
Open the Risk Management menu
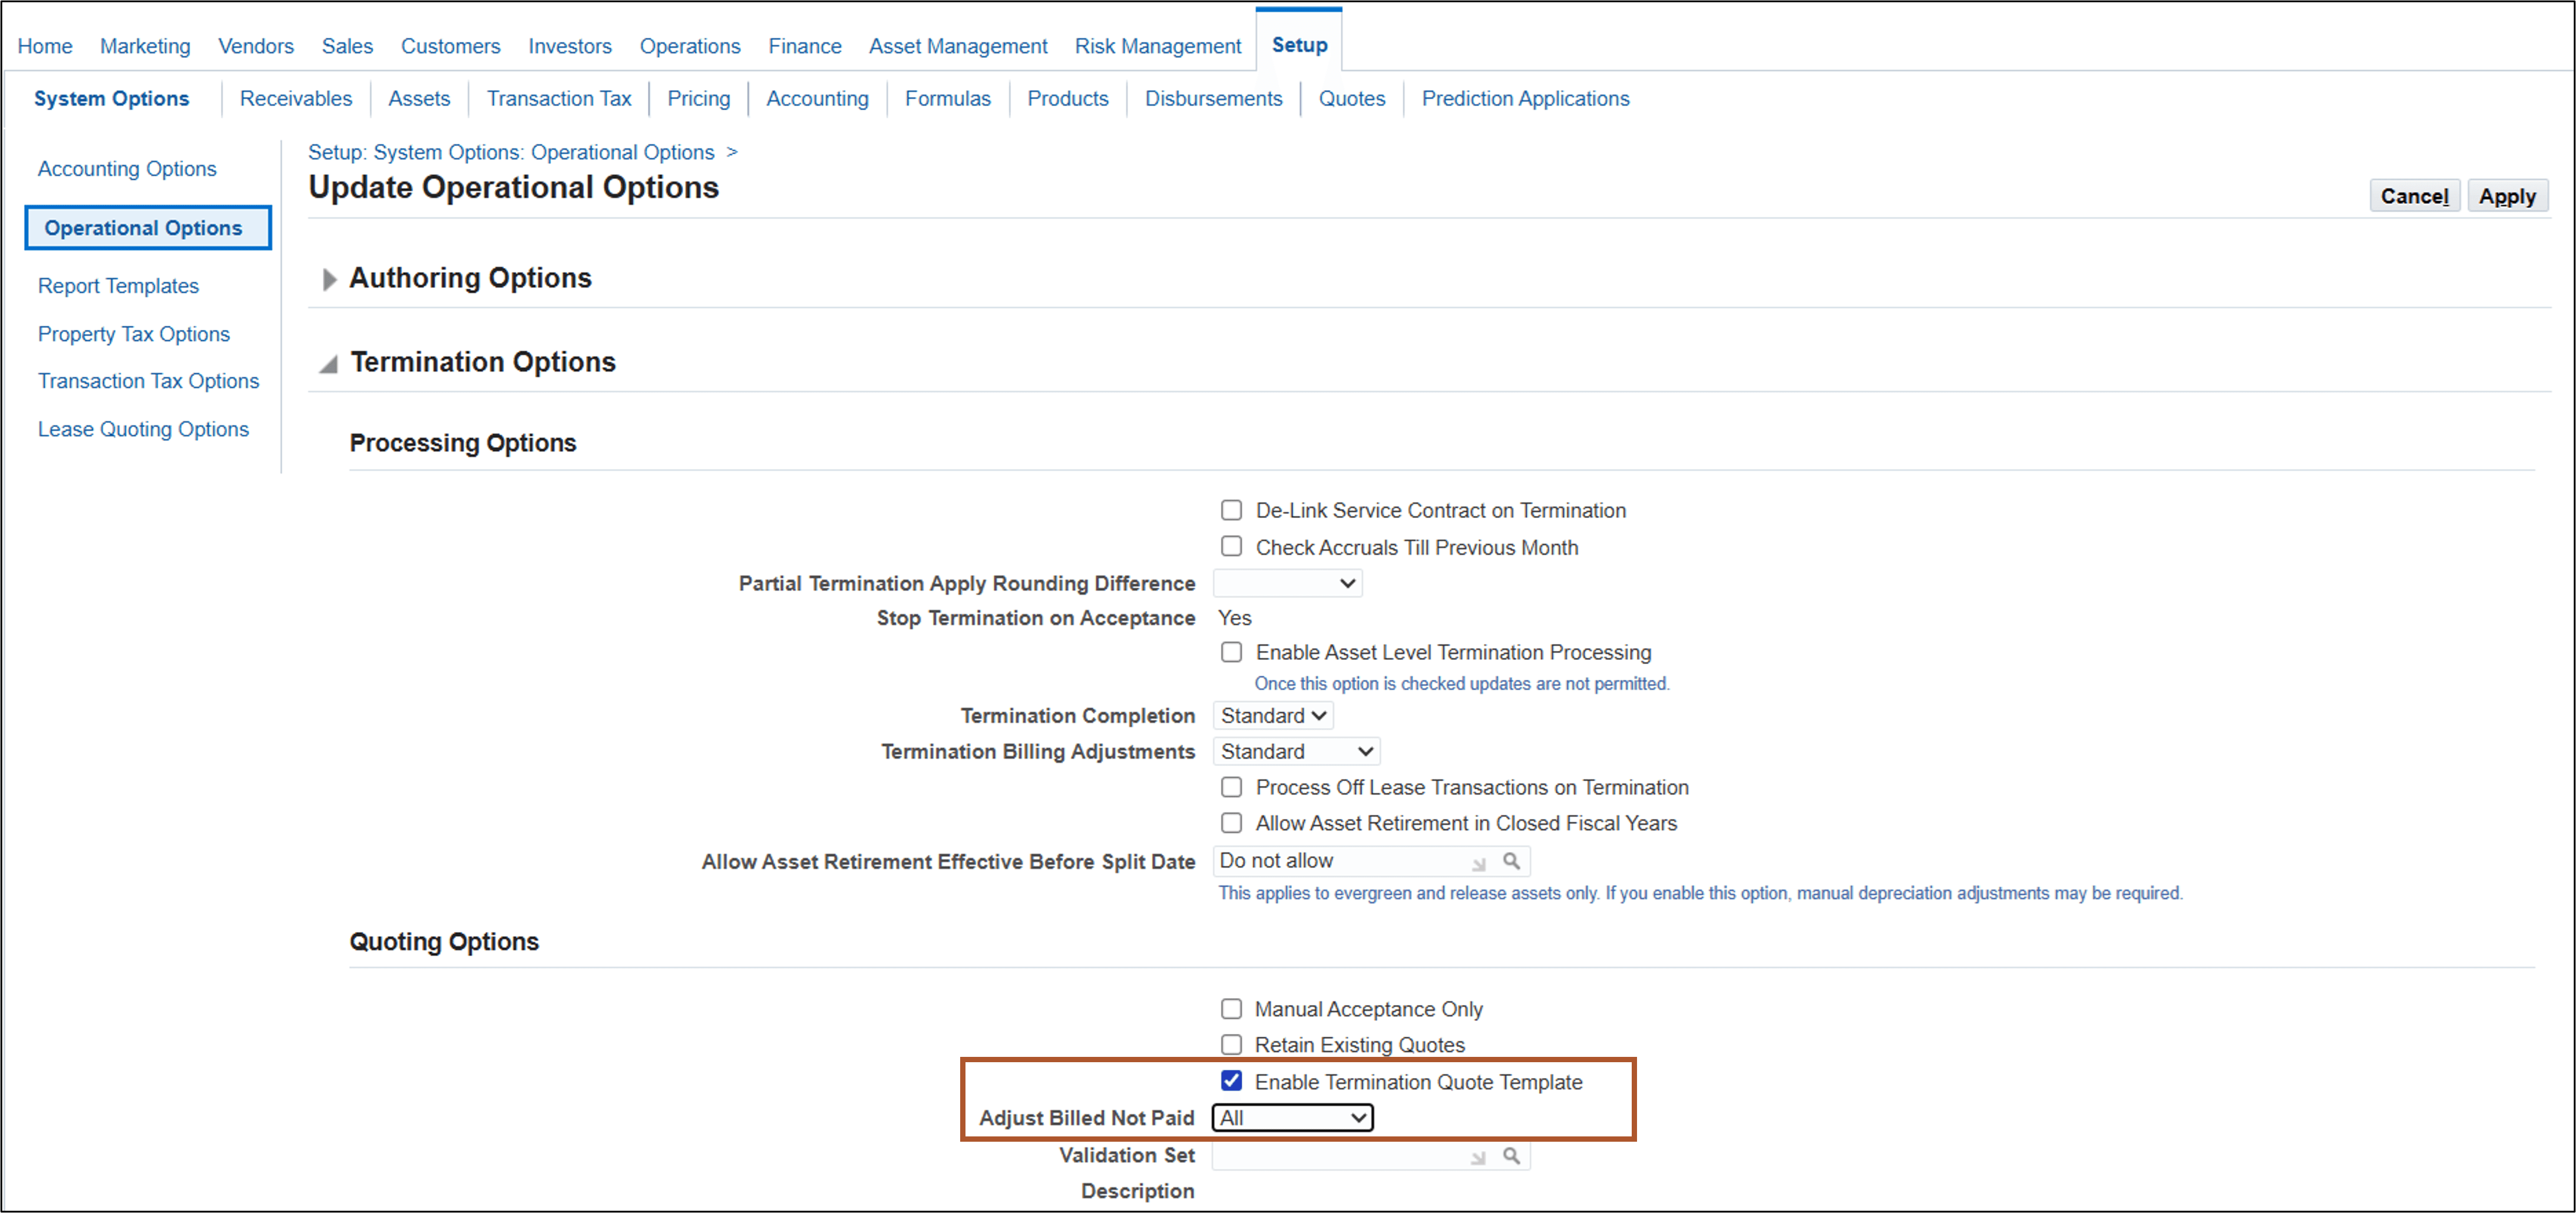(1157, 46)
